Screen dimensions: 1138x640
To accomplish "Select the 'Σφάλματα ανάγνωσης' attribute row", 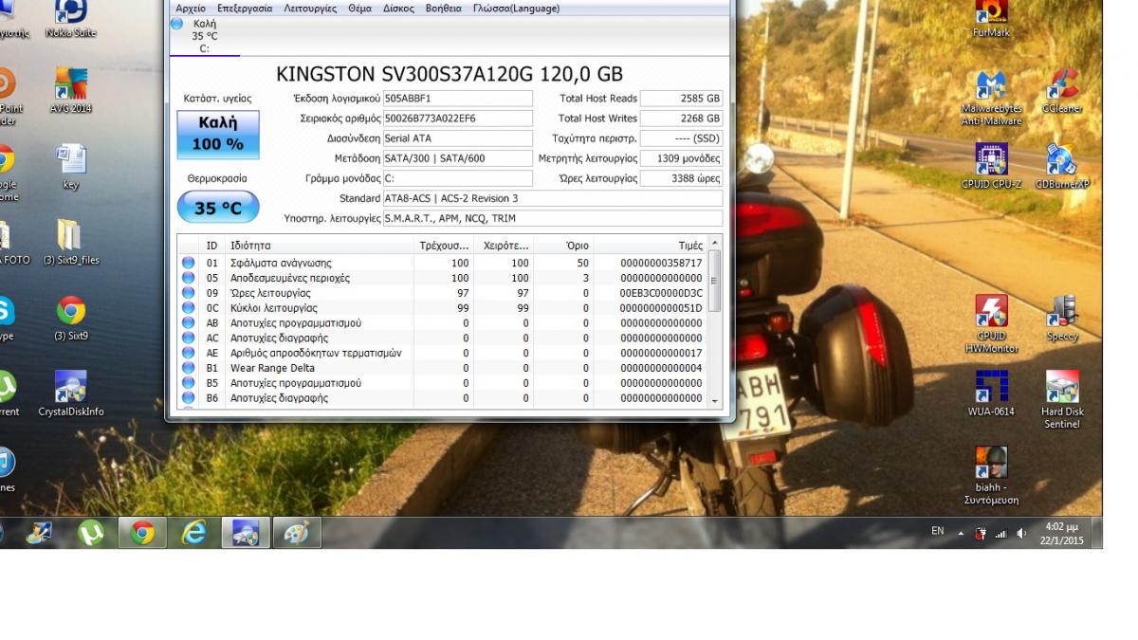I will (443, 263).
